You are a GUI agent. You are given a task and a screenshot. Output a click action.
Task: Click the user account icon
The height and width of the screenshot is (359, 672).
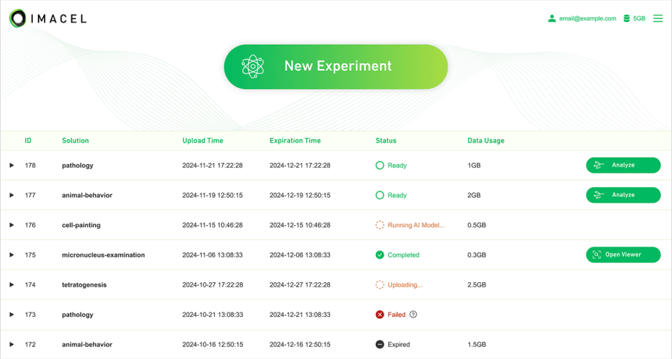click(552, 18)
